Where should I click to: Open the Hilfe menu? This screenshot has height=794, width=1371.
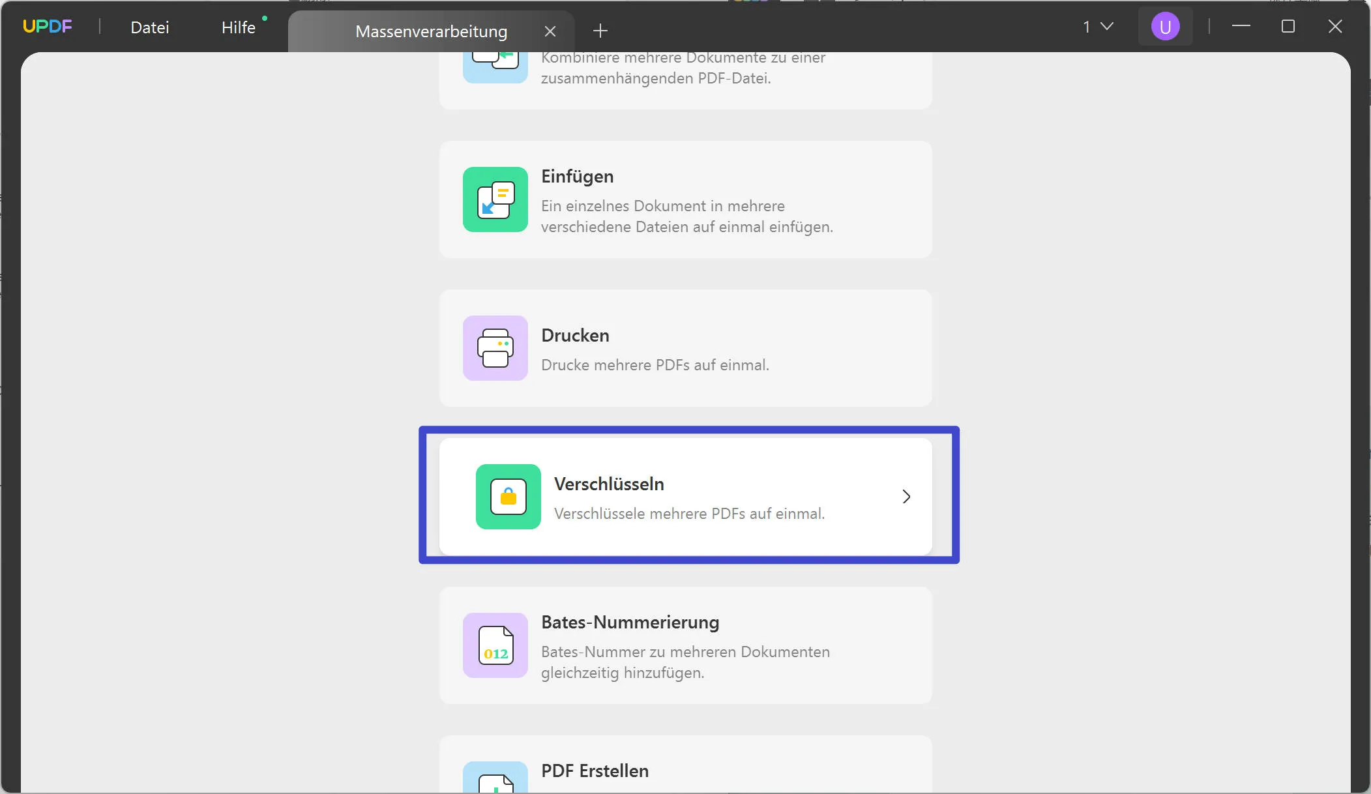[x=239, y=27]
